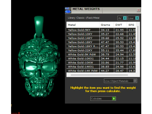Click the 22.68 DWT value
The image size is (152, 114).
pos(119,34)
